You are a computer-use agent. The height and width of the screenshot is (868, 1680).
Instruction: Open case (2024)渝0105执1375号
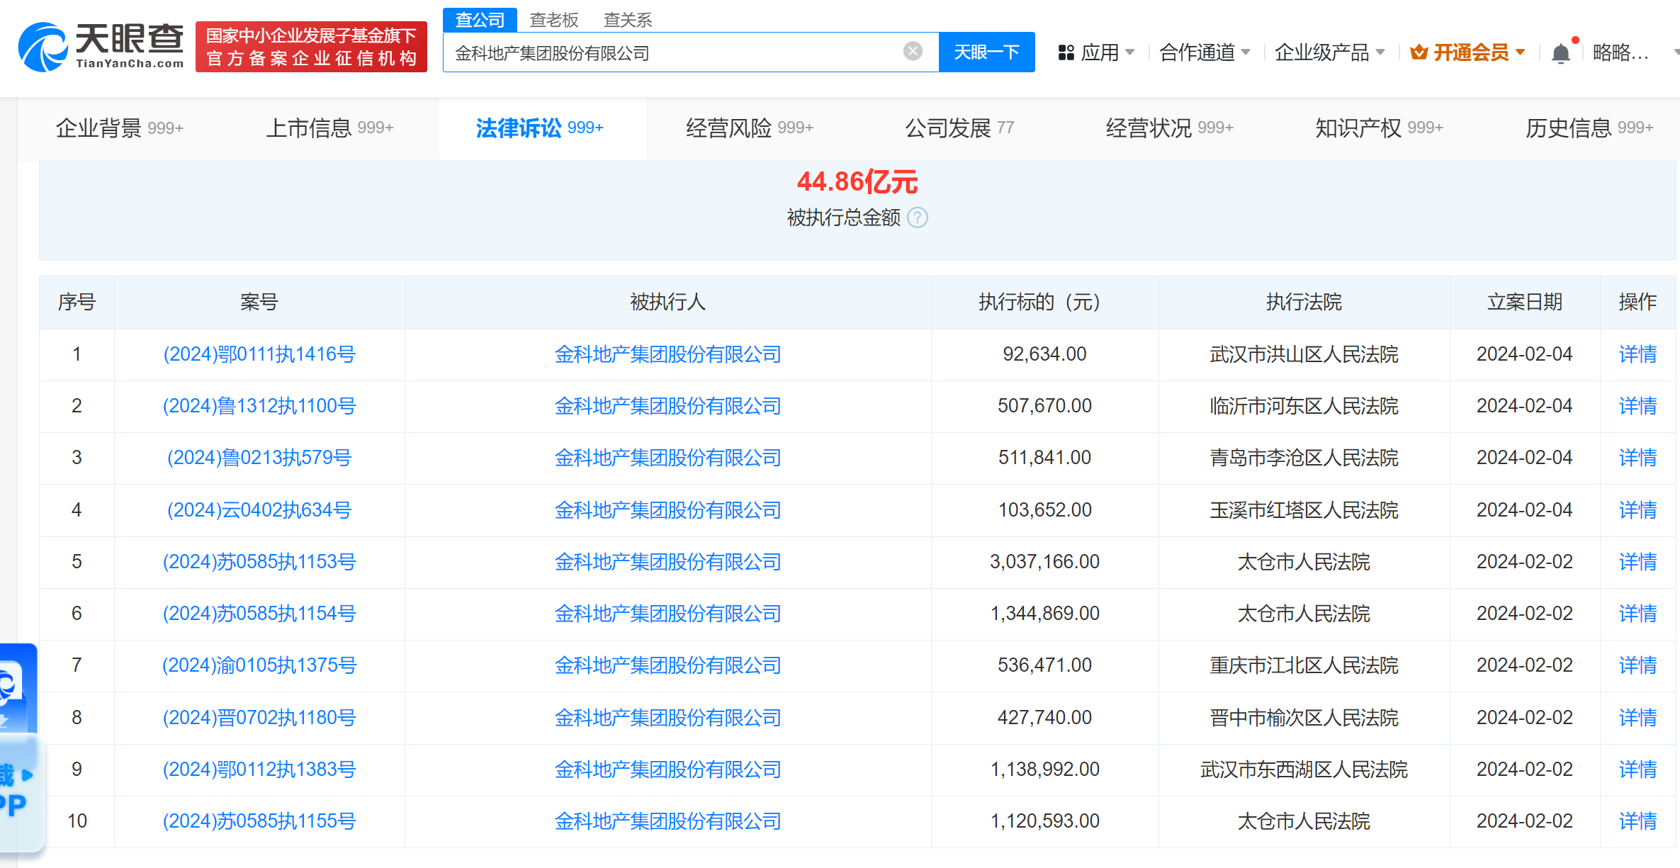pos(259,665)
